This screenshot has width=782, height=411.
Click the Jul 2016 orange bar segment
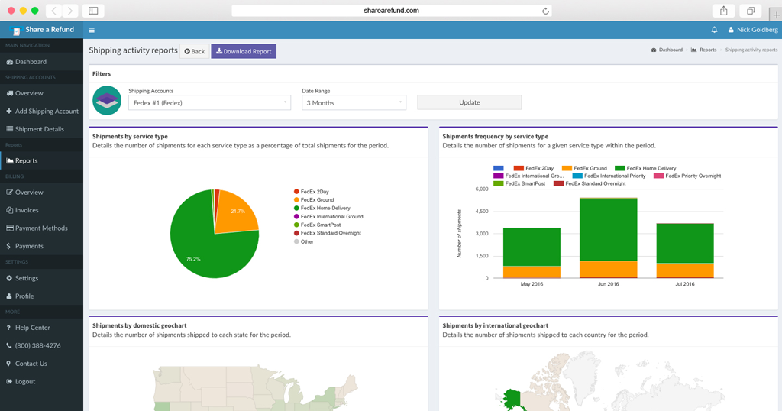[685, 270]
